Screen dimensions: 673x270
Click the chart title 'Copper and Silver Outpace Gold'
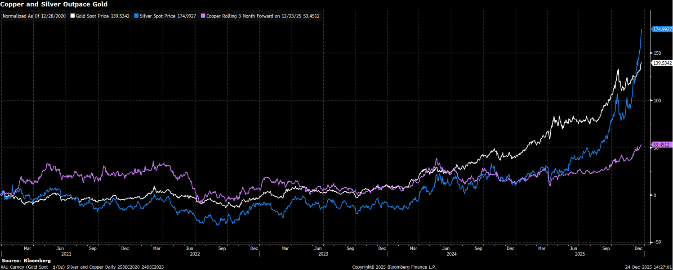pos(54,4)
